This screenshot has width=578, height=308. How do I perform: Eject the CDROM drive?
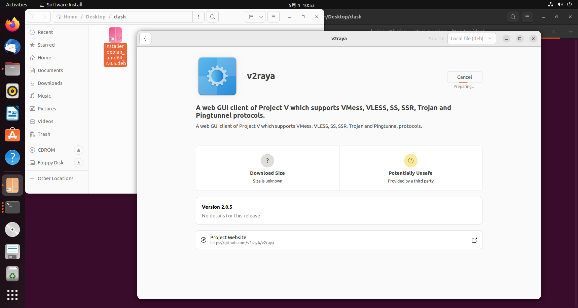tap(79, 150)
